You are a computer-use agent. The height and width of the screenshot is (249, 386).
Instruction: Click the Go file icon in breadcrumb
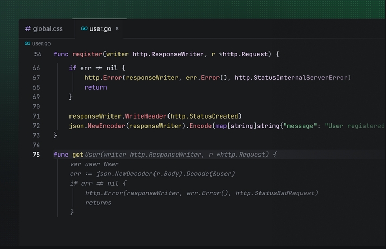pyautogui.click(x=27, y=43)
